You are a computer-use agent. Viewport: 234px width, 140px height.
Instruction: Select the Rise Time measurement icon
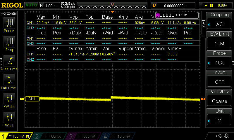pos(9,61)
